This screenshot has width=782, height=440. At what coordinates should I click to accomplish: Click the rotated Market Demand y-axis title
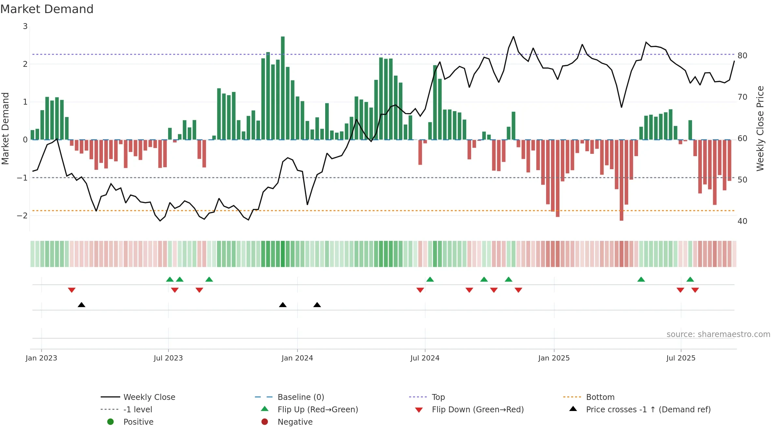(5, 128)
